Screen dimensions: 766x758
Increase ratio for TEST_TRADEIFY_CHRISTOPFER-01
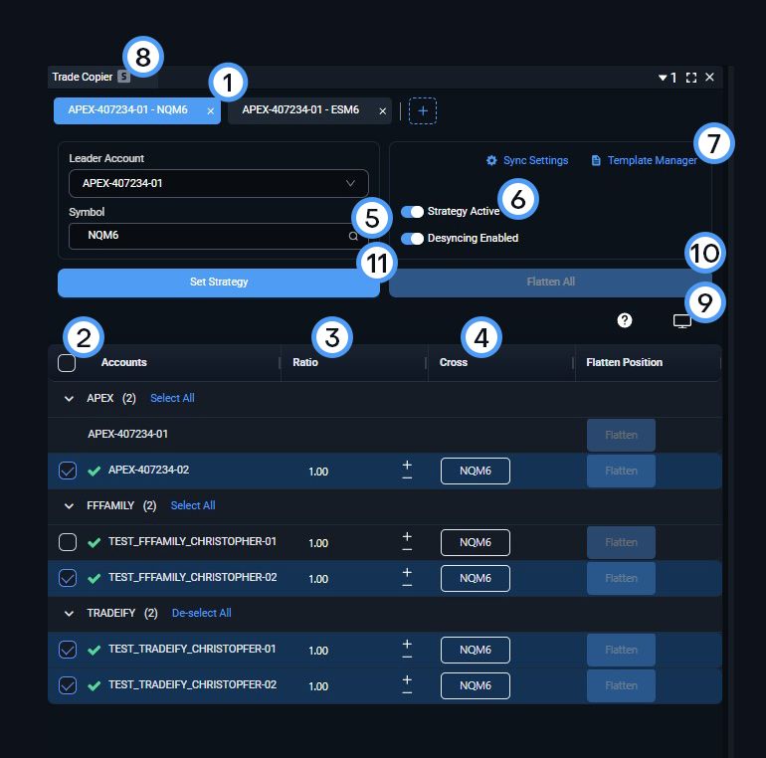click(x=407, y=644)
